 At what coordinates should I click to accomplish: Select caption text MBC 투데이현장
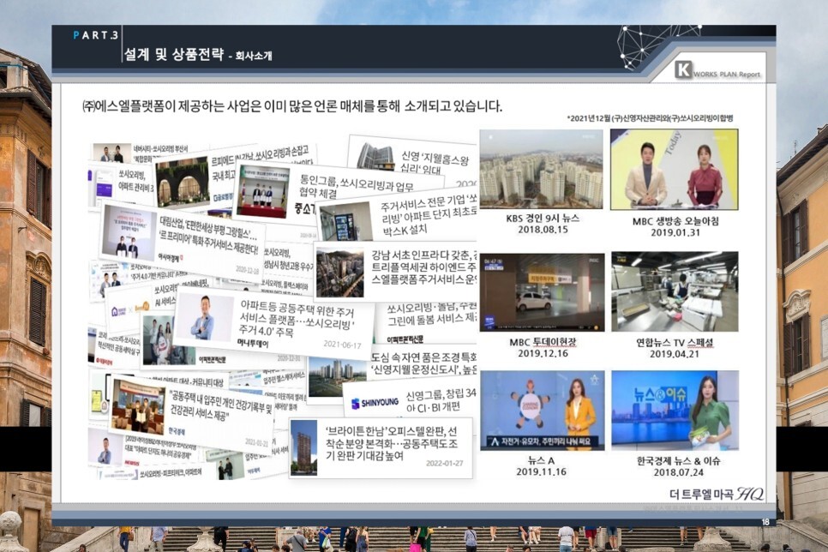543,342
